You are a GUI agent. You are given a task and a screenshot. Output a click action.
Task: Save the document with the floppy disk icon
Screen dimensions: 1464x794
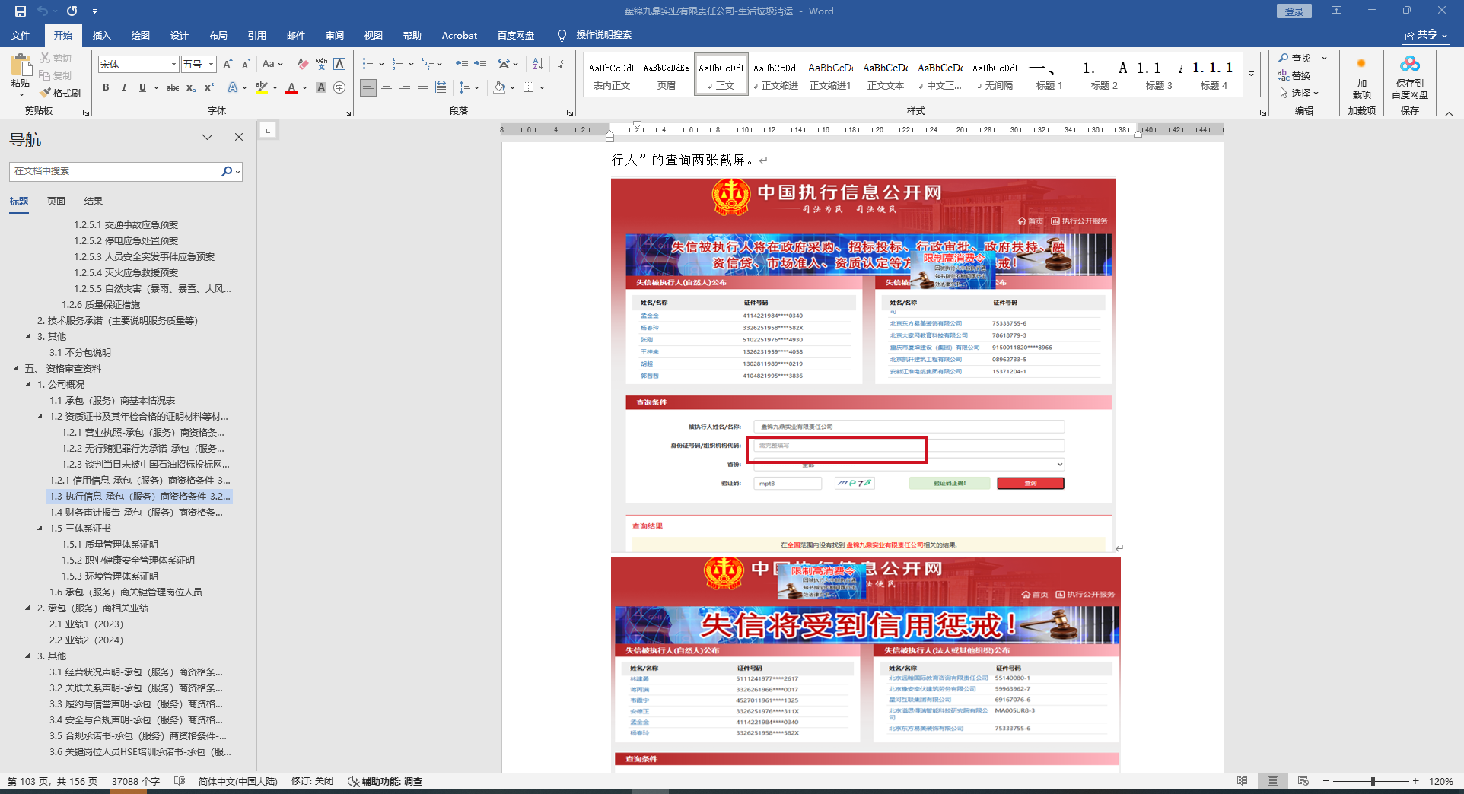[21, 11]
